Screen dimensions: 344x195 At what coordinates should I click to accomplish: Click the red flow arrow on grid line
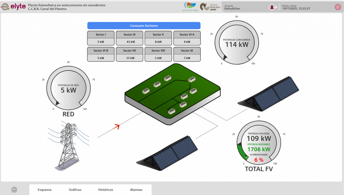[117, 126]
